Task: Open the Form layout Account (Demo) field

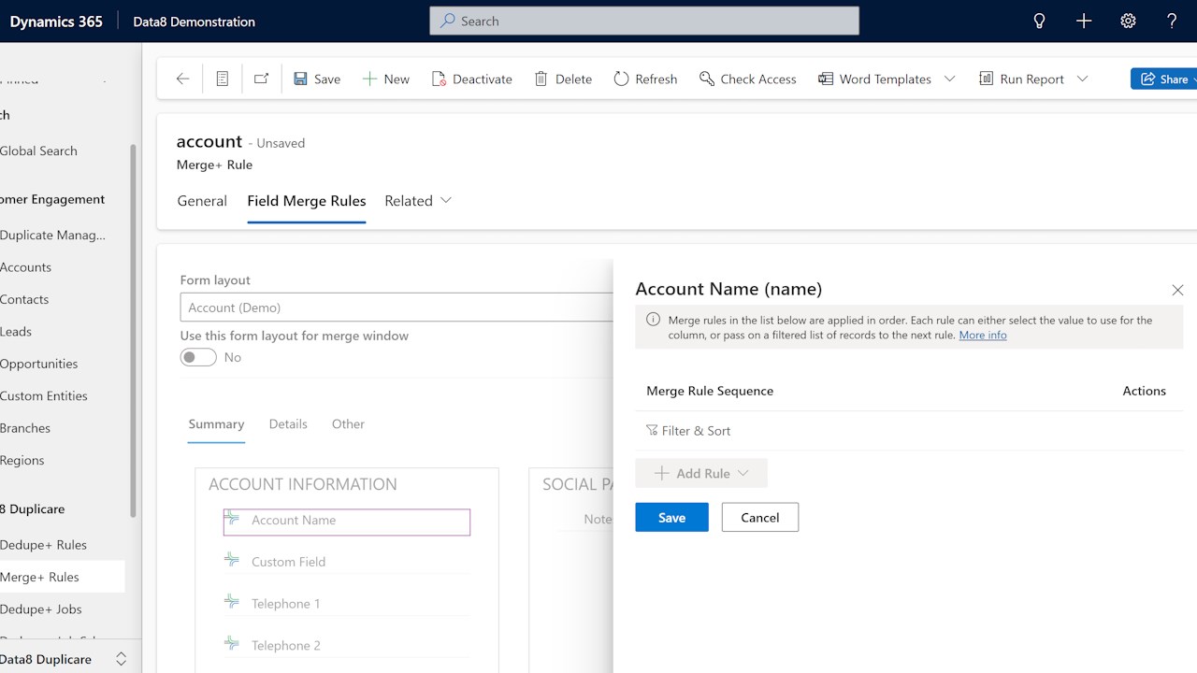Action: pos(397,308)
